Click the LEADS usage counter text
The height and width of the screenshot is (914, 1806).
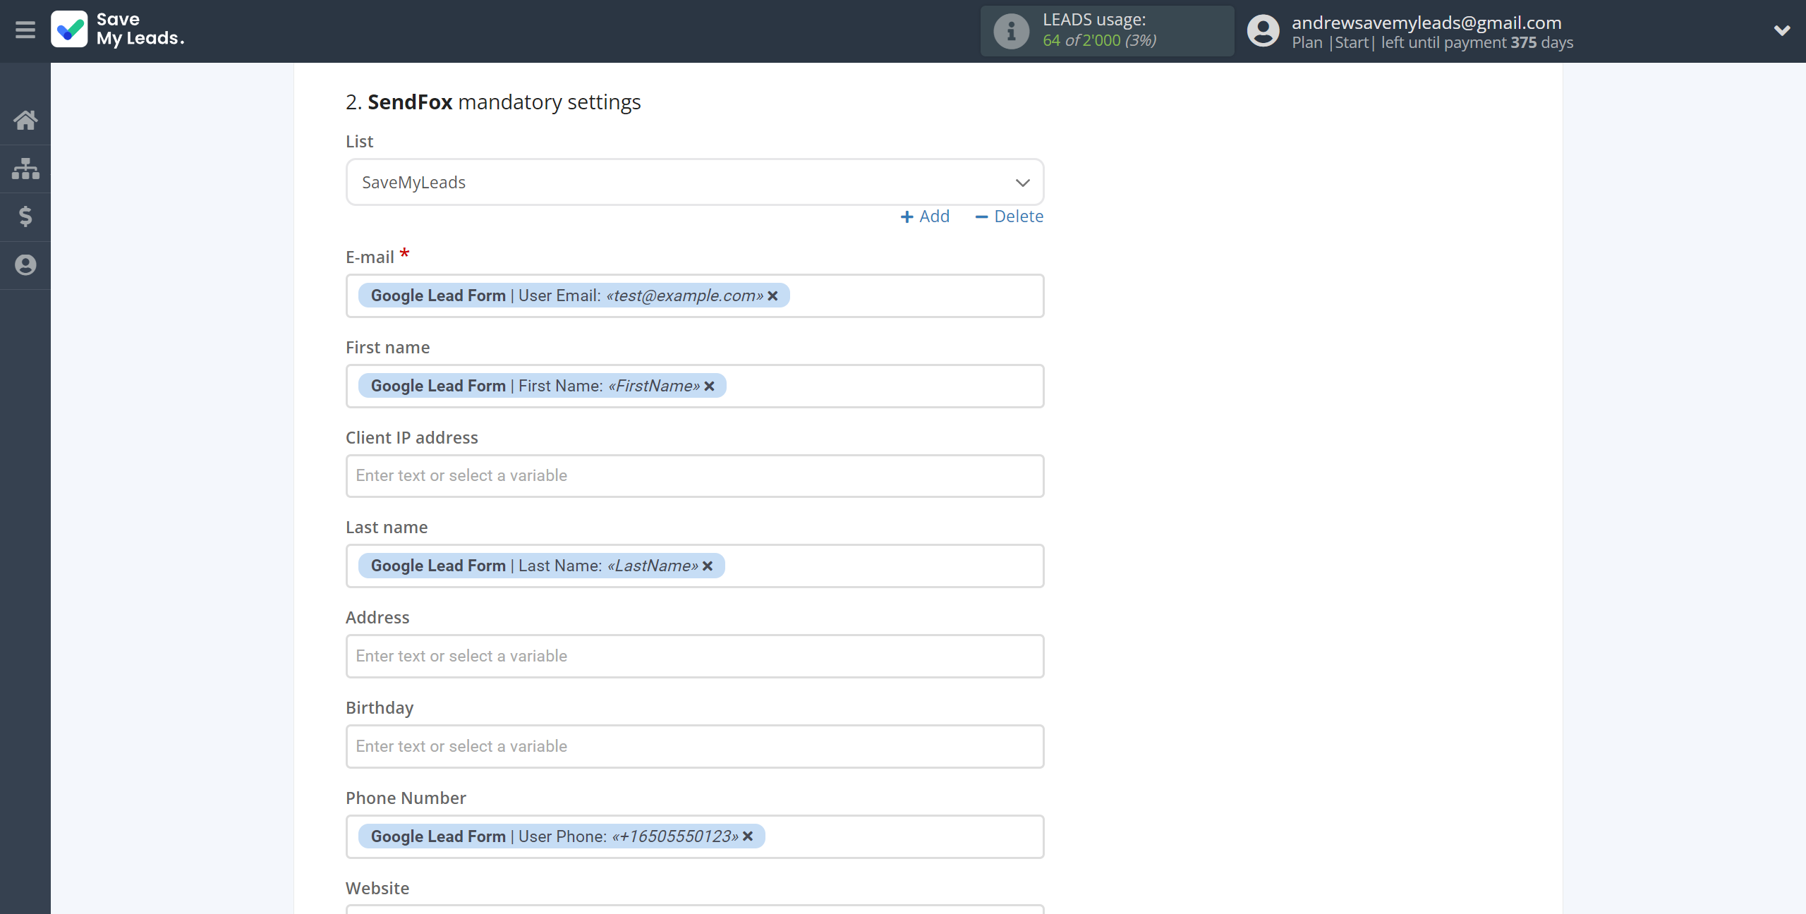1099,40
